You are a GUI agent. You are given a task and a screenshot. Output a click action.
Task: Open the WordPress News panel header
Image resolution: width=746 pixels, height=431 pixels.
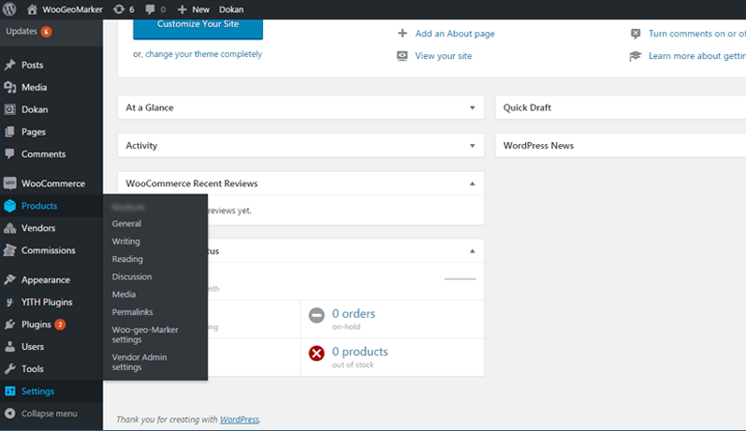[621, 146]
